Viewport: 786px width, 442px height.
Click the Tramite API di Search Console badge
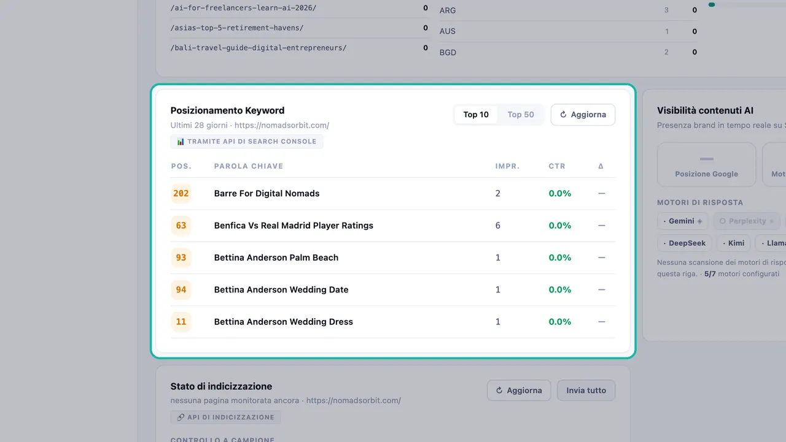pyautogui.click(x=247, y=142)
